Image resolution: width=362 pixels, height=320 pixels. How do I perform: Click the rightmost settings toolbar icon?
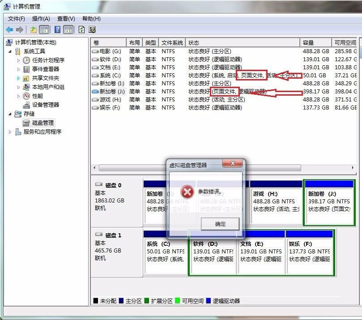[x=92, y=29]
